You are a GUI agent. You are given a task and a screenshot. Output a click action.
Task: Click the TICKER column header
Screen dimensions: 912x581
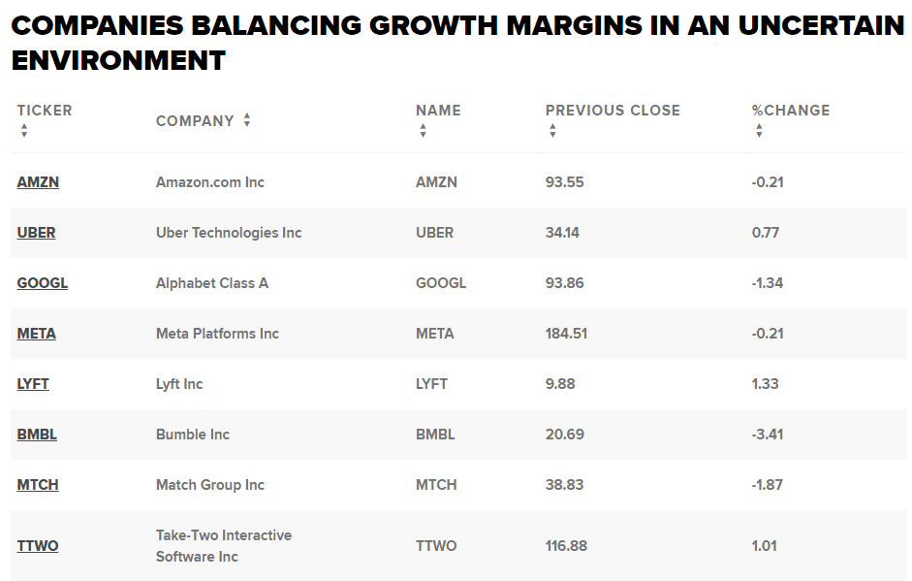point(45,111)
